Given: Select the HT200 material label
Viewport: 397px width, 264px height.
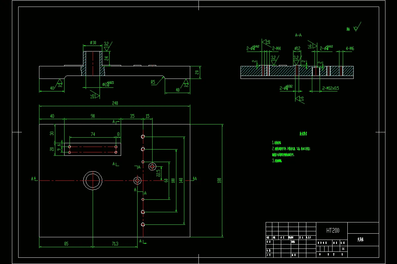Looking at the screenshot, I should tap(332, 231).
